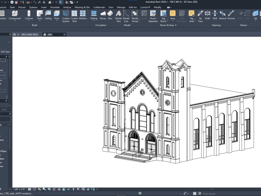Select the Dormer opening tool
Viewport: 261px width, 196px height.
[231, 15]
